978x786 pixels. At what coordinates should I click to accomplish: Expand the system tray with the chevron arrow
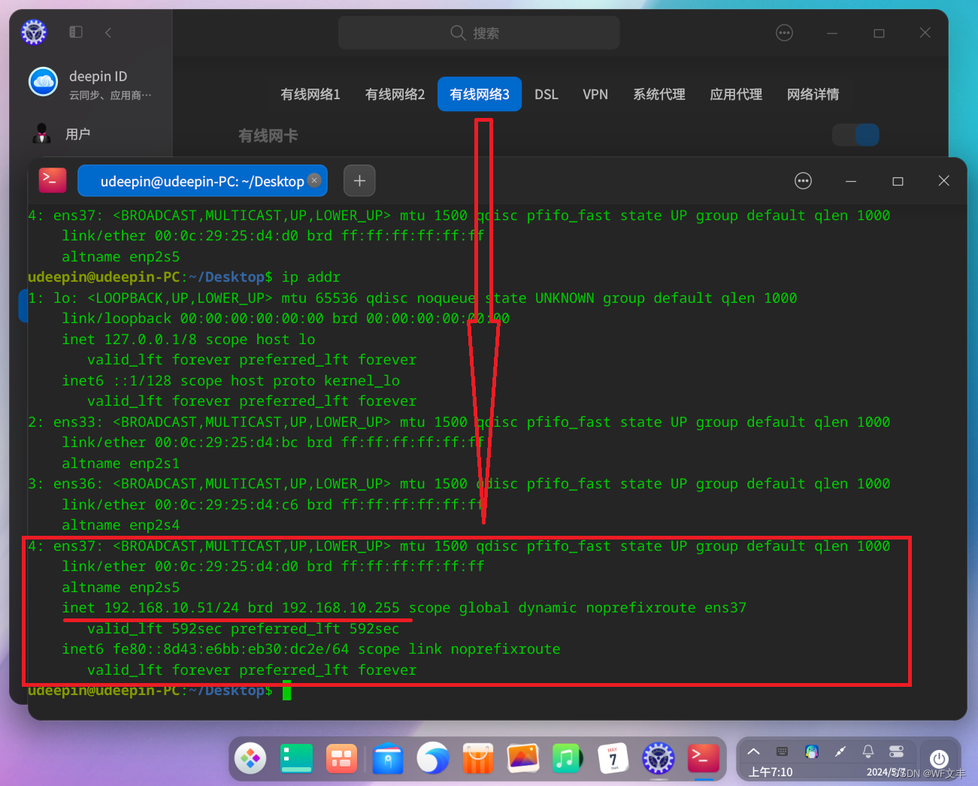click(x=753, y=751)
